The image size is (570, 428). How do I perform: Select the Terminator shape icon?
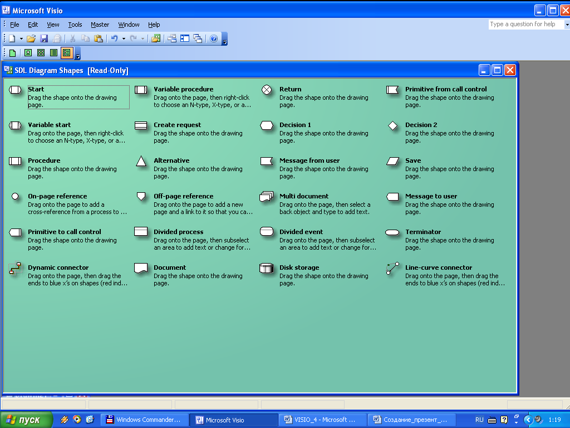click(x=392, y=232)
